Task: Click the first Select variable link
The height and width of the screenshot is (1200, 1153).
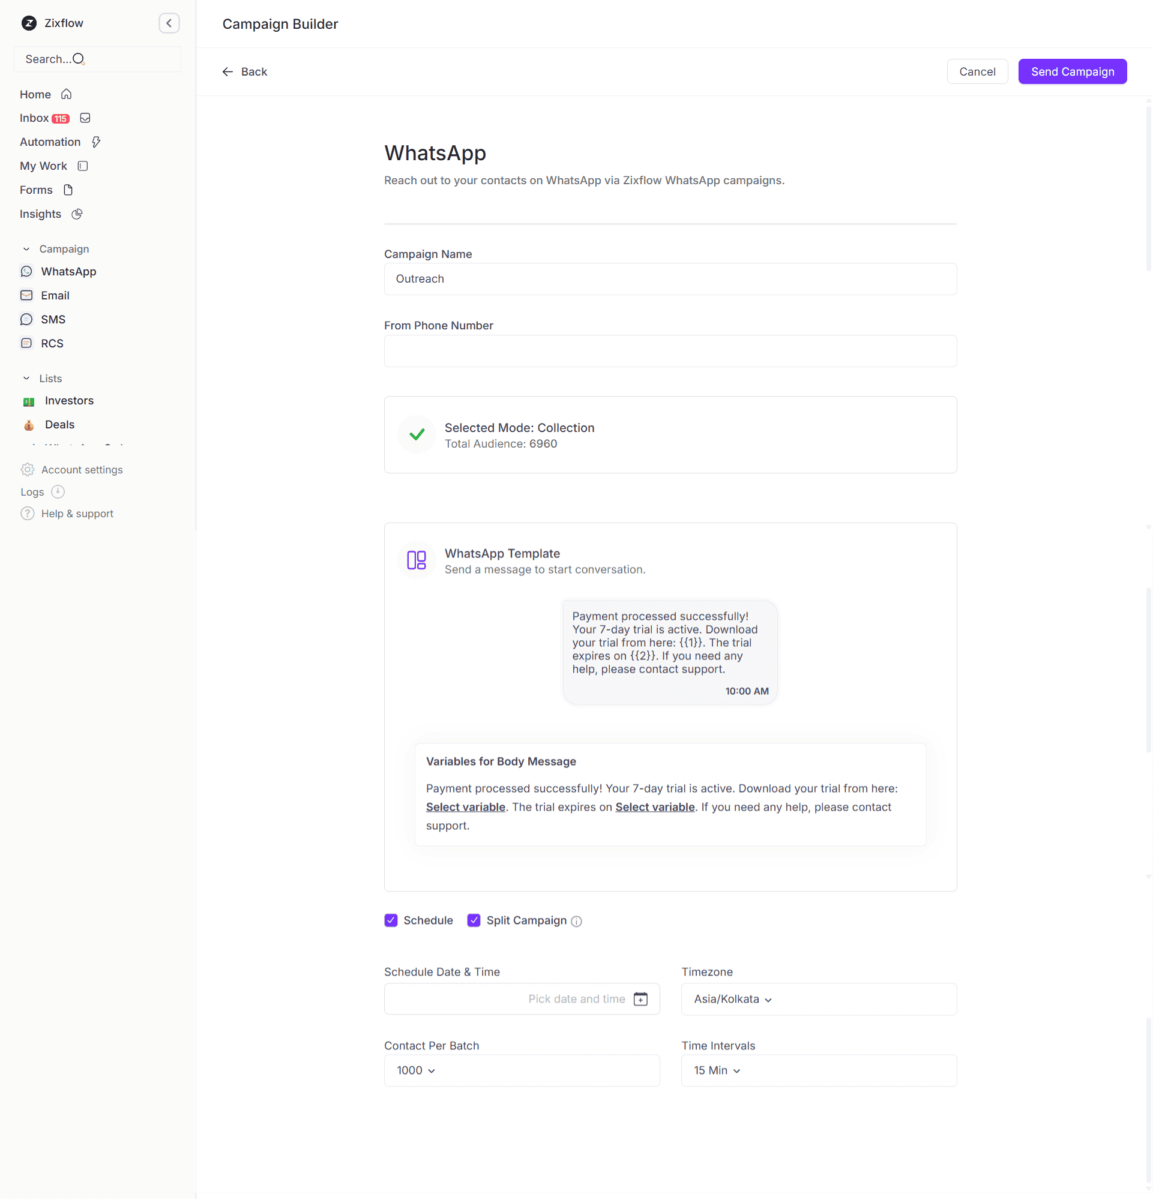Action: click(465, 807)
